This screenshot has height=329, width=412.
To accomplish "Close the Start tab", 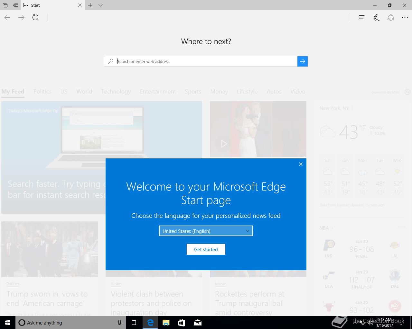I will 80,5.
